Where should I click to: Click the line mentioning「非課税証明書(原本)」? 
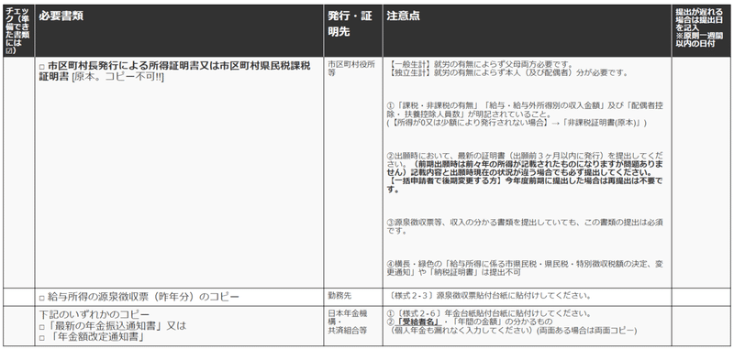[517, 123]
